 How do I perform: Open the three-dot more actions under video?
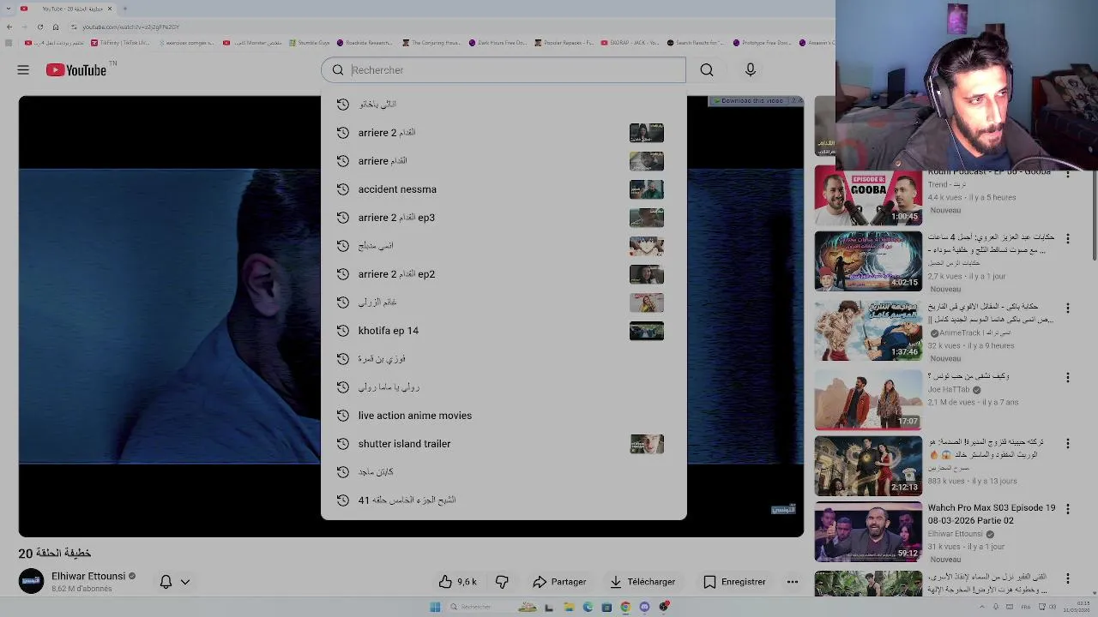[793, 582]
